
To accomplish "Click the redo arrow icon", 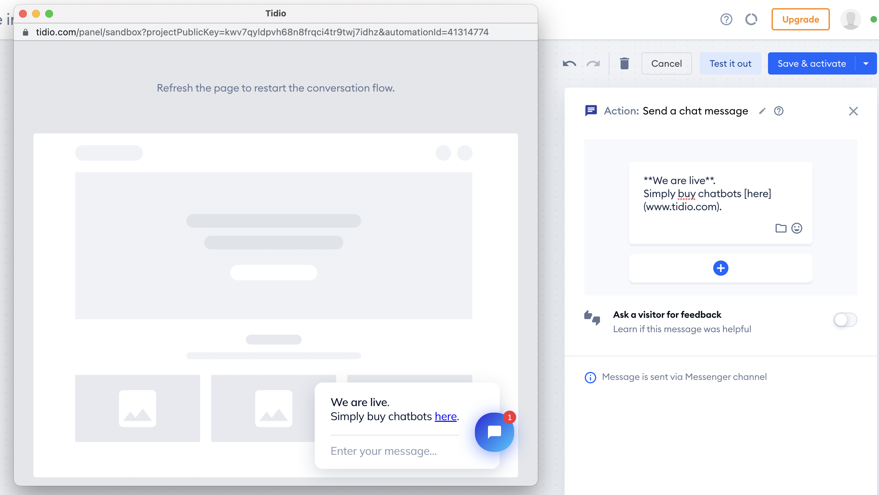I will [593, 64].
